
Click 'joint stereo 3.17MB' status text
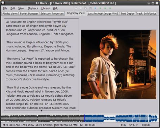coord(65,125)
